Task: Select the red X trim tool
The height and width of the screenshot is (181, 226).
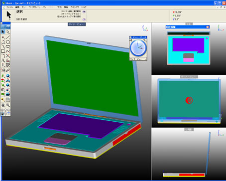Action: point(8,56)
